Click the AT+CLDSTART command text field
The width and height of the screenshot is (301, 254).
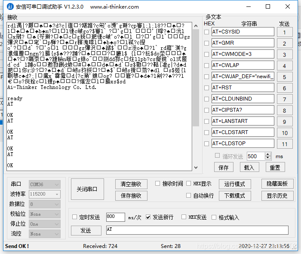[x=243, y=132]
